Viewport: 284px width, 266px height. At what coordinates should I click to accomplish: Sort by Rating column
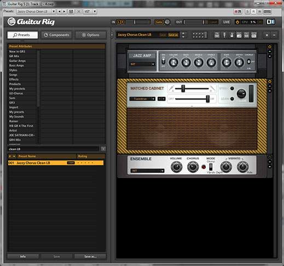click(91, 156)
